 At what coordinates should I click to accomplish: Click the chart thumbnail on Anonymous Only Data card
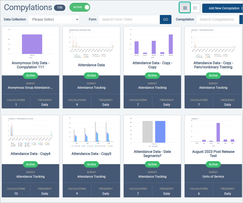[x=30, y=44]
